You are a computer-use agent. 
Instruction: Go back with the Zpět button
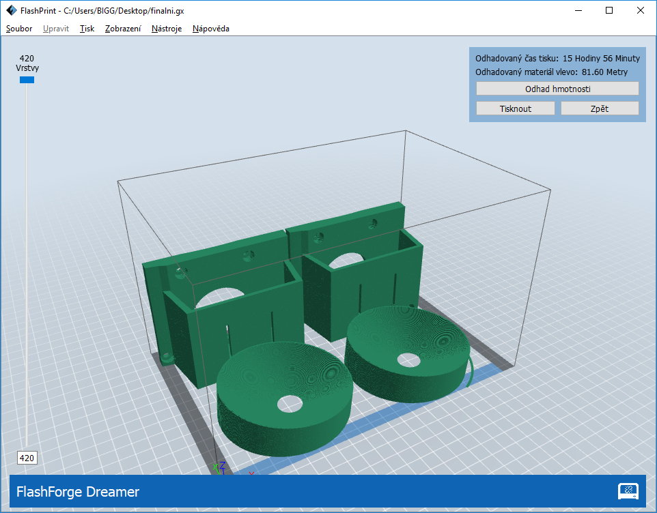(600, 108)
